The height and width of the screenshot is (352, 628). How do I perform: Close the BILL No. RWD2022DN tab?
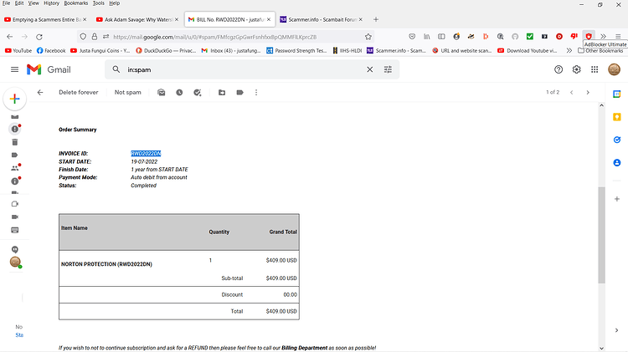pos(269,19)
